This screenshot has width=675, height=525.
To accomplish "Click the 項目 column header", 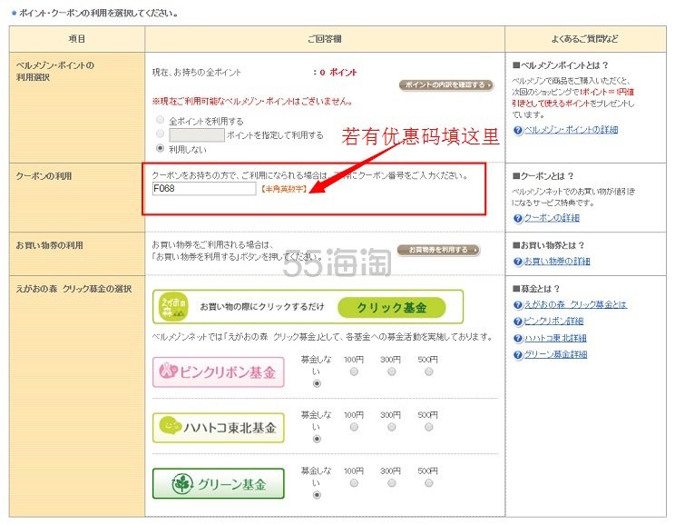I will click(x=77, y=39).
